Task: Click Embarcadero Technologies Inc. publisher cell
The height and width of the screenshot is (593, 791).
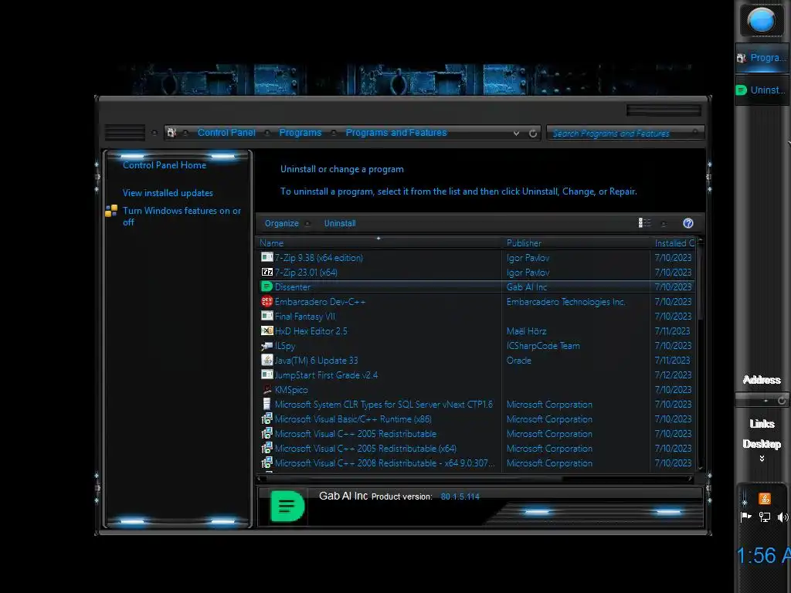Action: (x=566, y=302)
